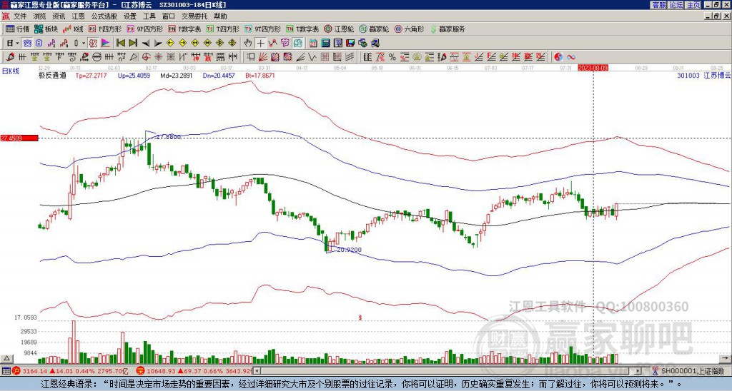Open the 江恩 menu
The width and height of the screenshot is (732, 391).
click(x=78, y=16)
